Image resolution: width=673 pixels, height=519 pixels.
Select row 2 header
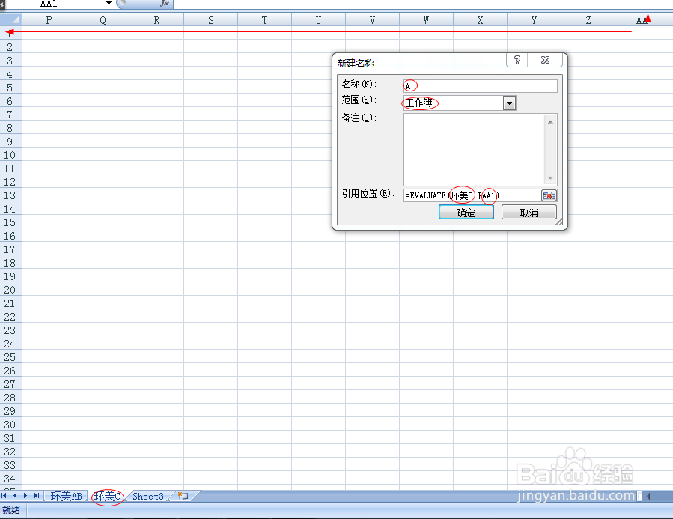tap(10, 46)
